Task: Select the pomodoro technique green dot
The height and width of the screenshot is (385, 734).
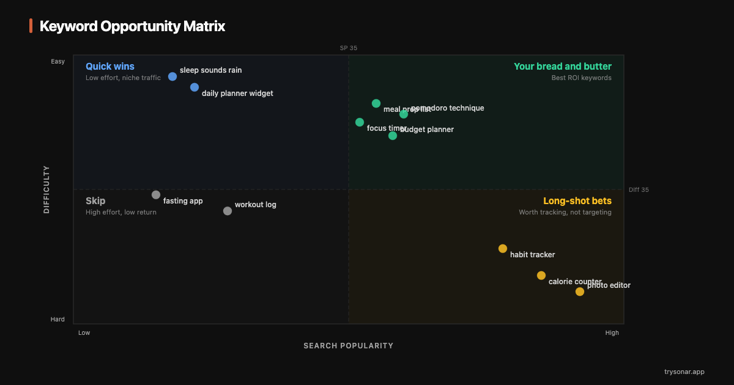Action: (404, 114)
